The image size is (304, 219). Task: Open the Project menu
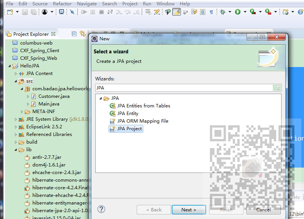(130, 4)
